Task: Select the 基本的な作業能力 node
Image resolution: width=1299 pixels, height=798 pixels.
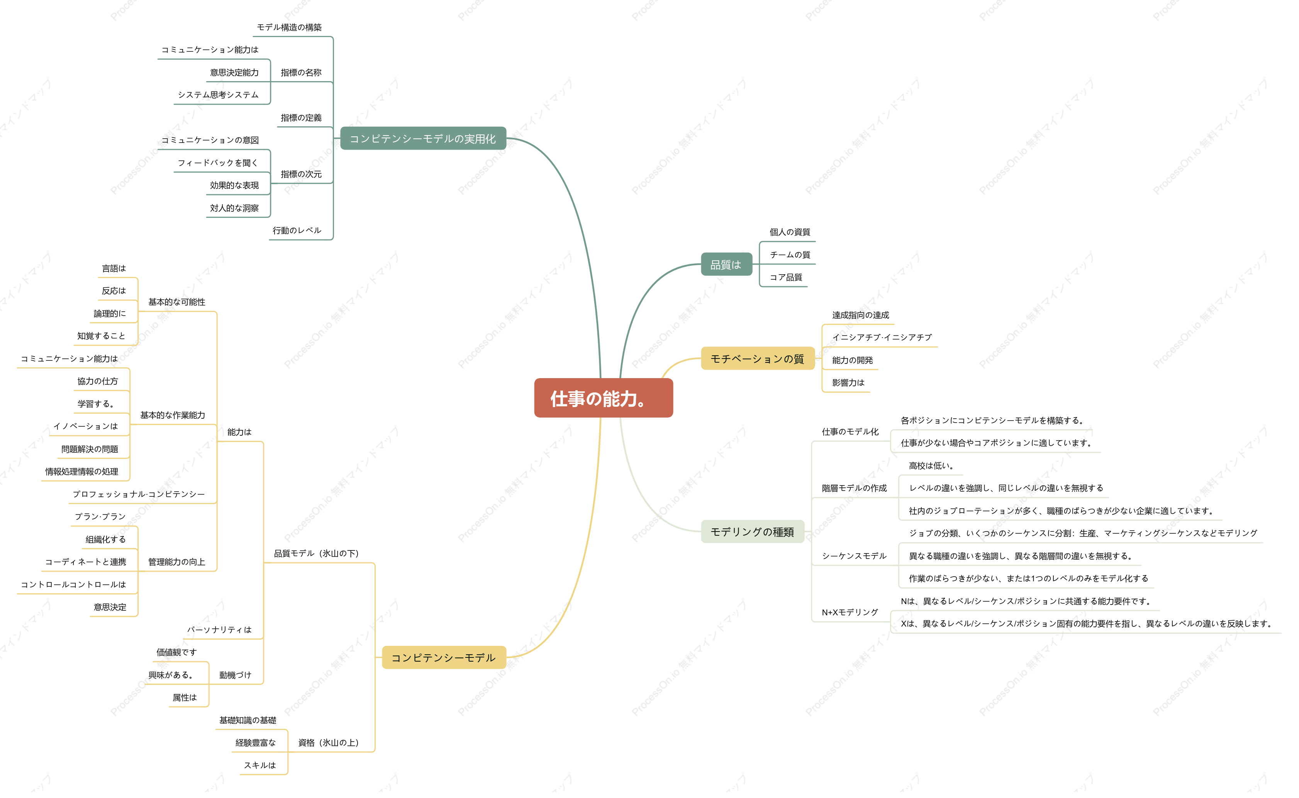Action: 173,415
